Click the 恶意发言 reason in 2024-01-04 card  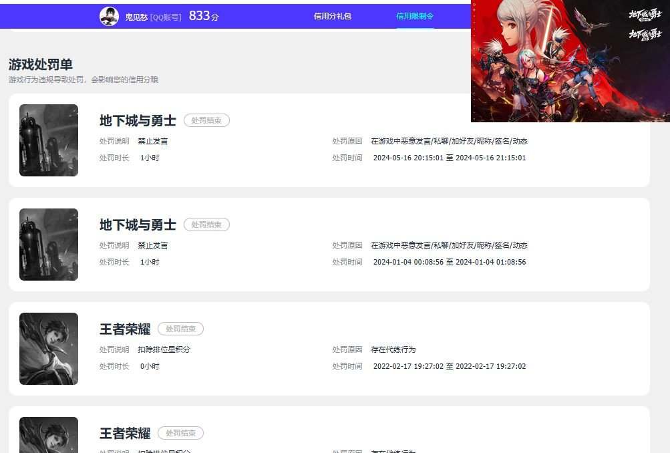[449, 245]
